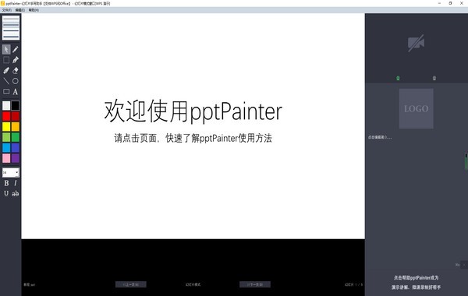
Task: Select the ellipse shape tool
Action: pyautogui.click(x=16, y=81)
